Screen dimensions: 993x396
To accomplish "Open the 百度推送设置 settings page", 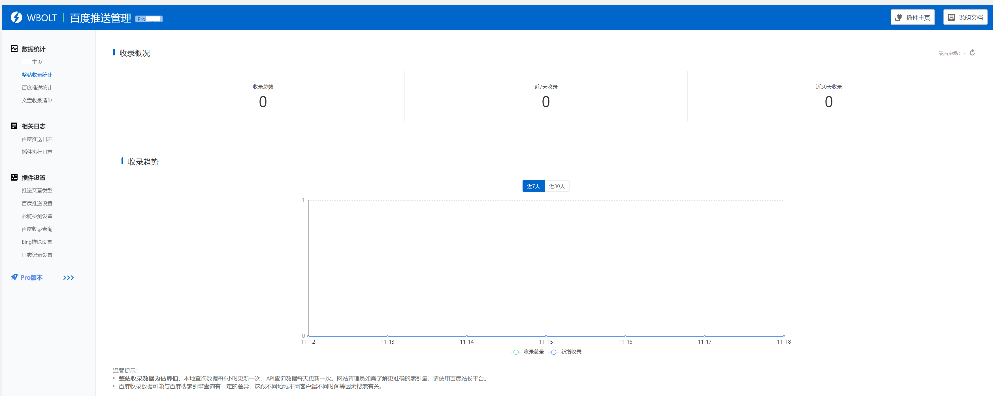I will point(37,203).
